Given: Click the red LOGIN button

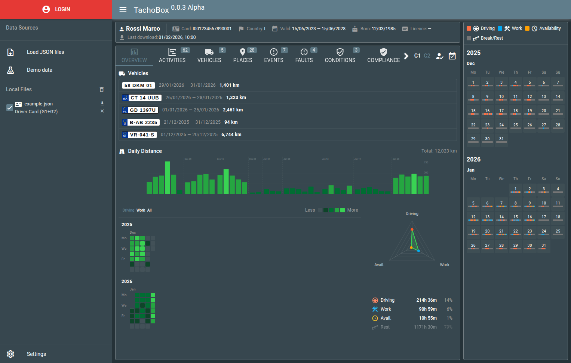Looking at the screenshot, I should (x=56, y=9).
